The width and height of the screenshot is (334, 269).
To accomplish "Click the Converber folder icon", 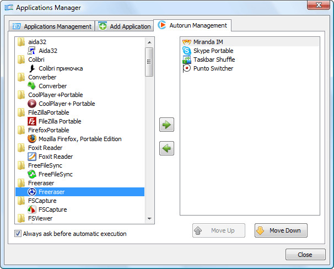I will point(21,77).
